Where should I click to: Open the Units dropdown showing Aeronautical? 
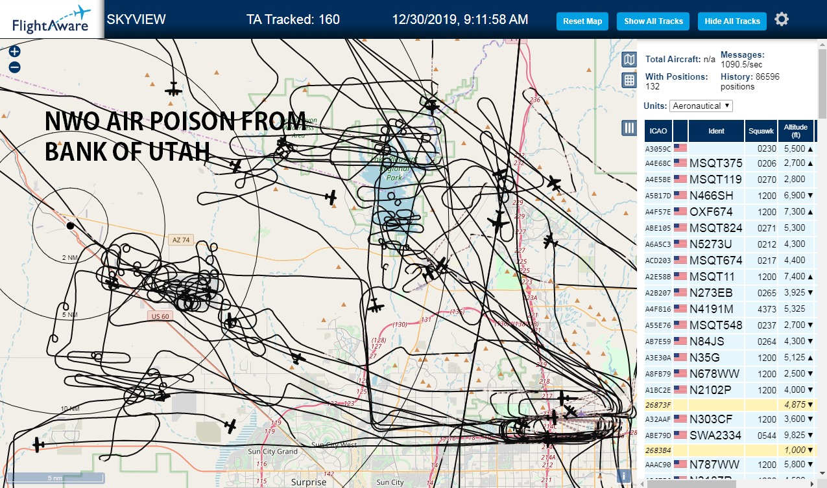(701, 106)
